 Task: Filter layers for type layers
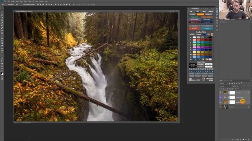(x=234, y=83)
